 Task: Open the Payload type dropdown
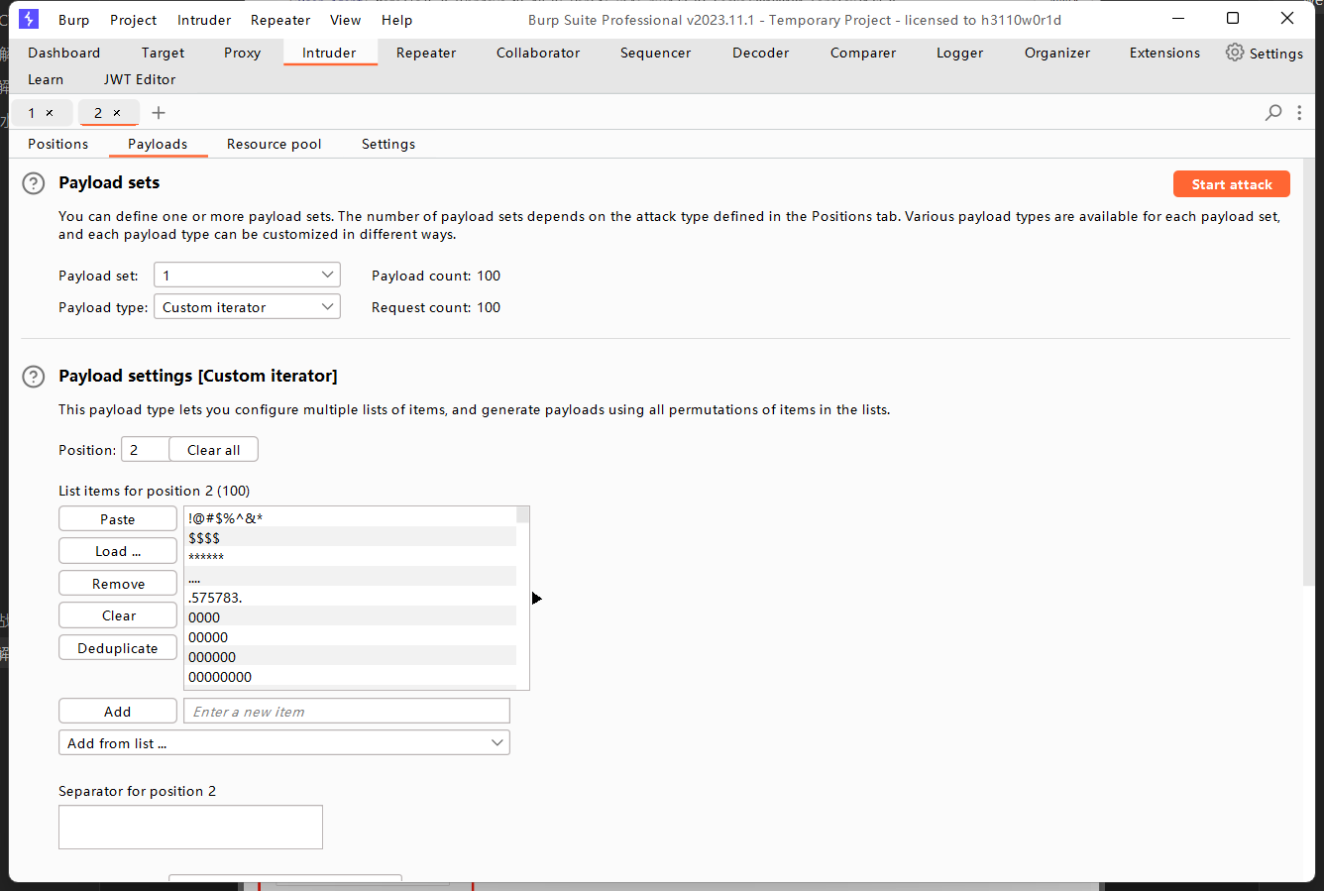247,306
